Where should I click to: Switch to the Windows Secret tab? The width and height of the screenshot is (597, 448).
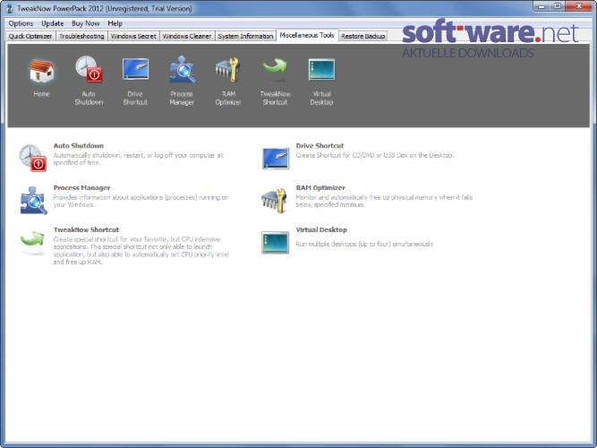(x=133, y=36)
